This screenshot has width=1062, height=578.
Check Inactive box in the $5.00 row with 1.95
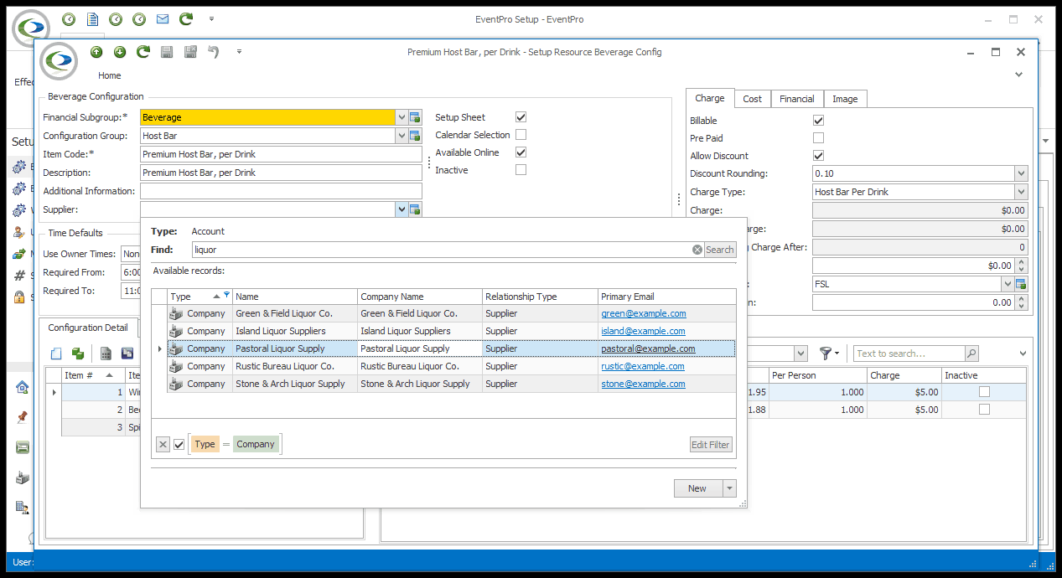[x=985, y=392]
